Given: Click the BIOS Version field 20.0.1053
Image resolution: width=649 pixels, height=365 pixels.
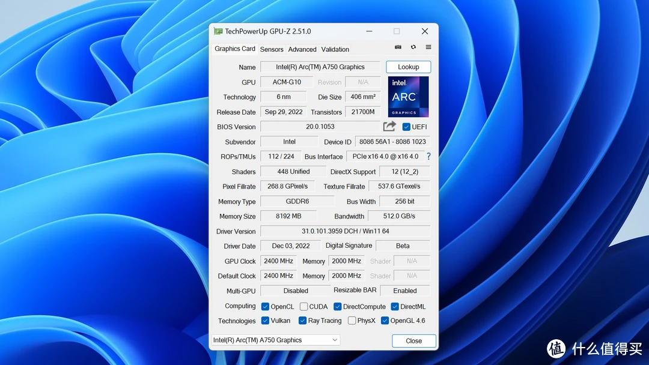Looking at the screenshot, I should [320, 127].
